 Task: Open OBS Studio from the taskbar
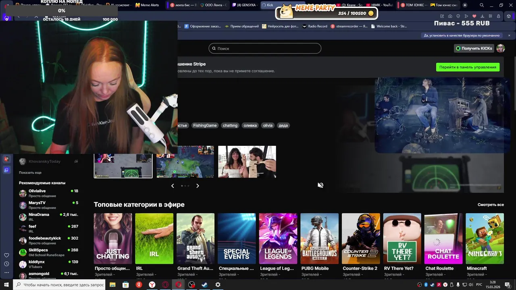tap(191, 285)
